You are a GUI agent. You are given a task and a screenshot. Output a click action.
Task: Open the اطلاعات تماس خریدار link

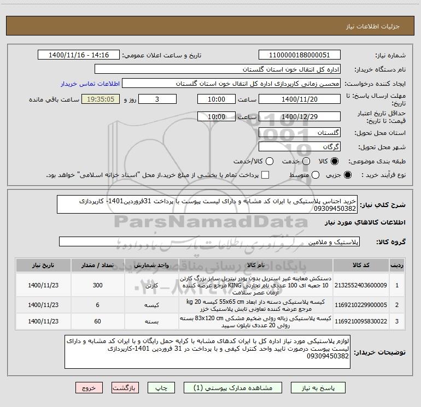pos(90,84)
